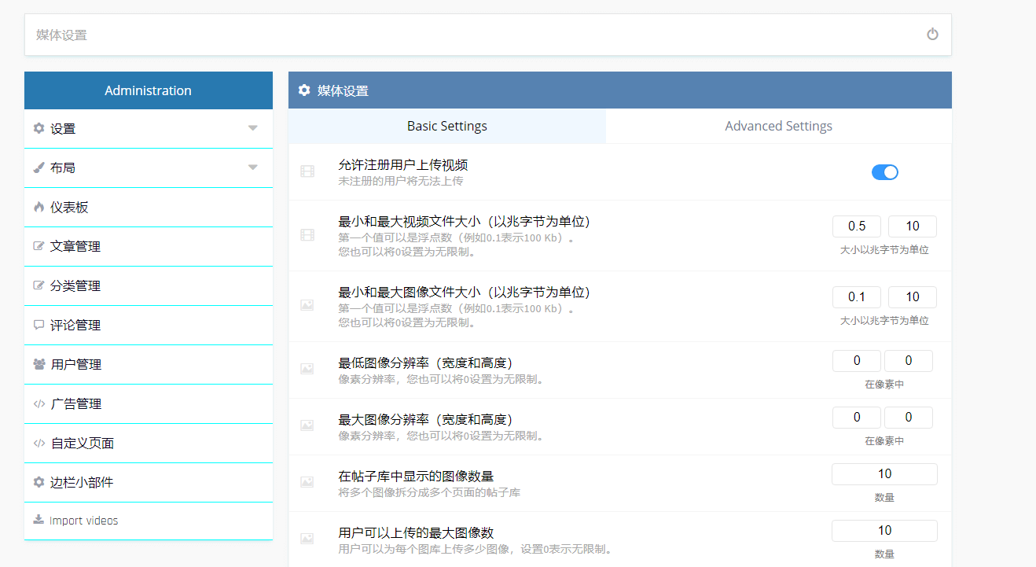Open 评论管理 in the sidebar

point(149,326)
